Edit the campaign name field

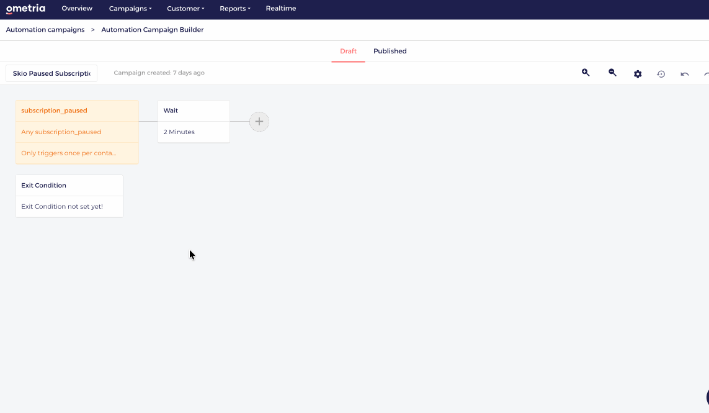coord(51,73)
